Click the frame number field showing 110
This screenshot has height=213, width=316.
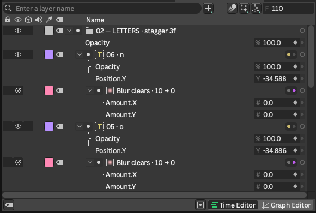(x=288, y=8)
